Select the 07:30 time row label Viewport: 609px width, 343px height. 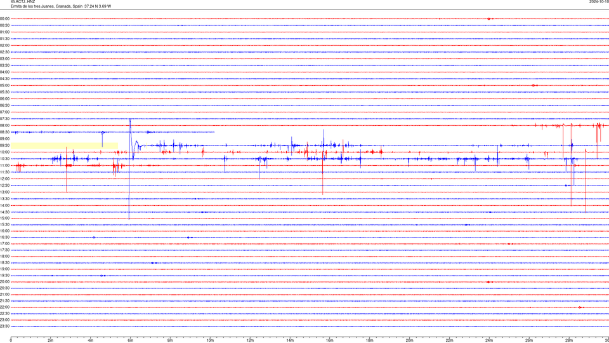click(4, 119)
